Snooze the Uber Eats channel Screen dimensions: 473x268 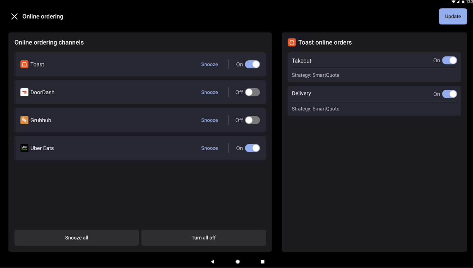pos(209,148)
